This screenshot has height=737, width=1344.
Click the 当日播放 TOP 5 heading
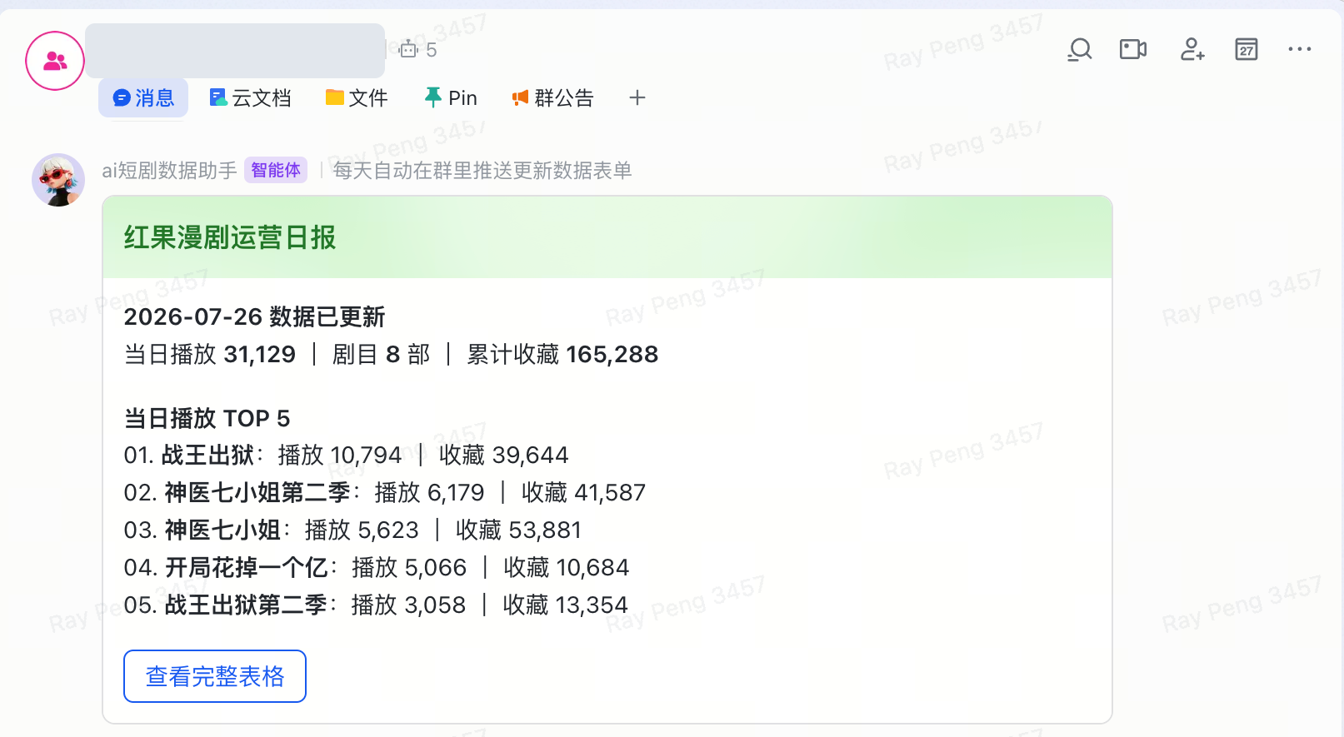[207, 418]
